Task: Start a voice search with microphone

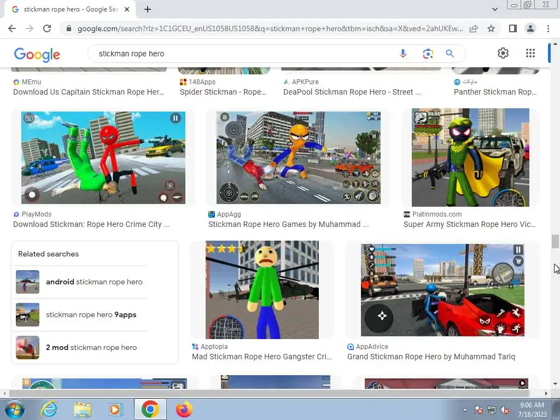Action: (x=403, y=54)
